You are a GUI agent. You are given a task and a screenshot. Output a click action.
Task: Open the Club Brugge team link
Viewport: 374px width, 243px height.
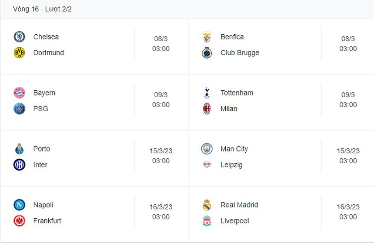click(x=240, y=53)
